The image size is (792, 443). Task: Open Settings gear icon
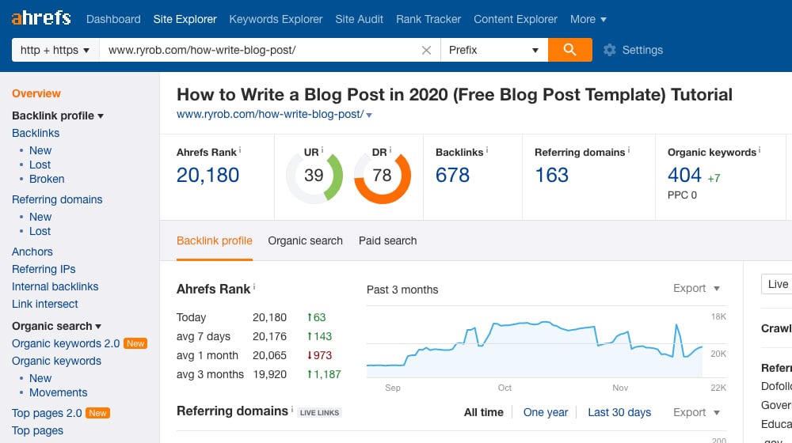[x=610, y=50]
